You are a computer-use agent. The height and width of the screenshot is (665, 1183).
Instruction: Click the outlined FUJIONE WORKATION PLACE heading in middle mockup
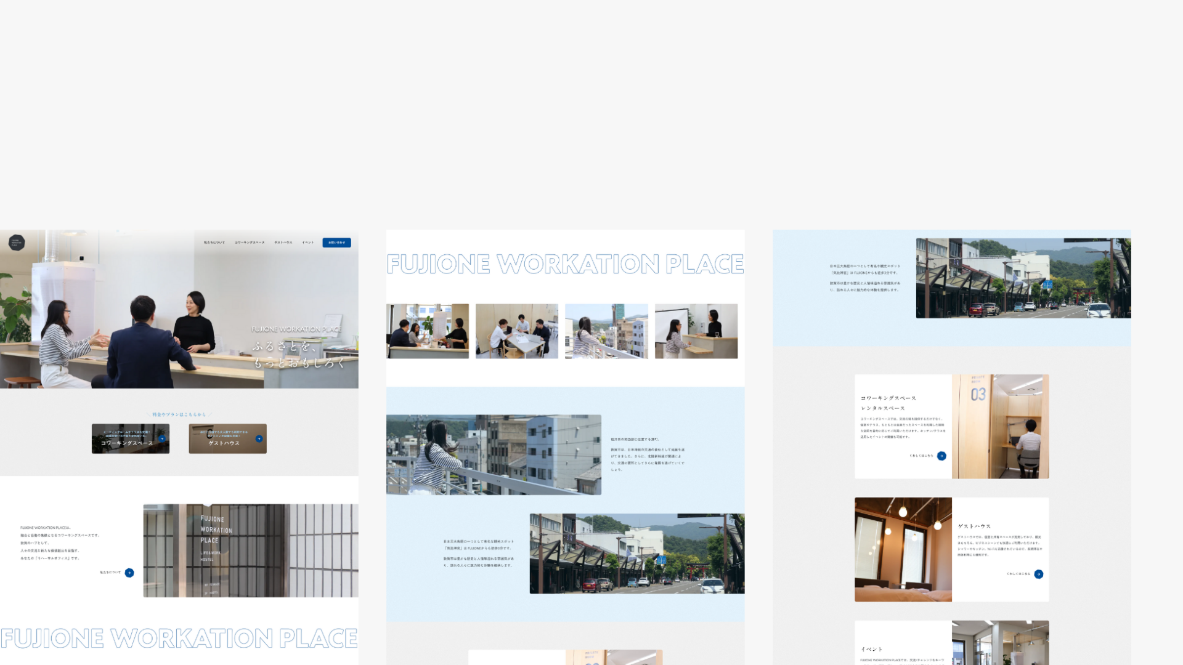pyautogui.click(x=565, y=264)
